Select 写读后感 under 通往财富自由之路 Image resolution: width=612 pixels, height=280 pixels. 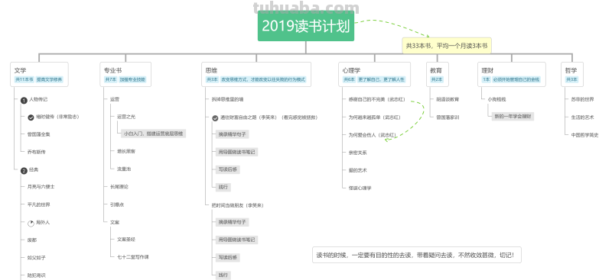227,169
